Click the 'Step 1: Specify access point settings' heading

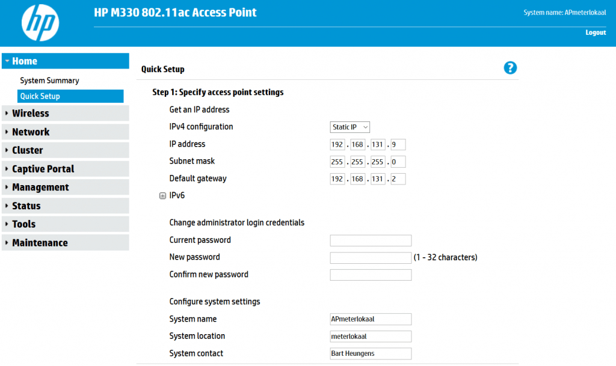[218, 92]
